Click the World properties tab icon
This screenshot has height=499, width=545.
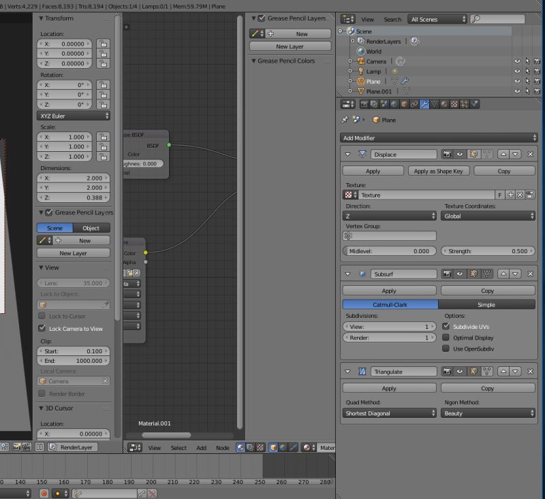click(393, 103)
